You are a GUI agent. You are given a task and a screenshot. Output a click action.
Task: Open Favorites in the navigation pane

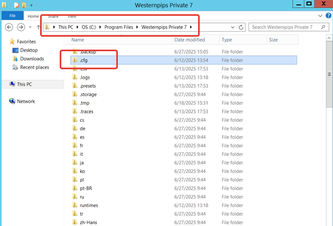tap(26, 41)
